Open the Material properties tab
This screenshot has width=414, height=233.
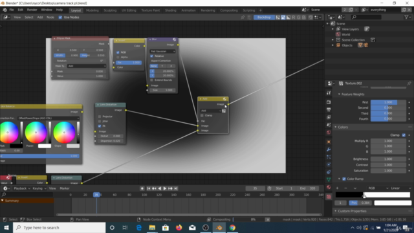pos(329,187)
